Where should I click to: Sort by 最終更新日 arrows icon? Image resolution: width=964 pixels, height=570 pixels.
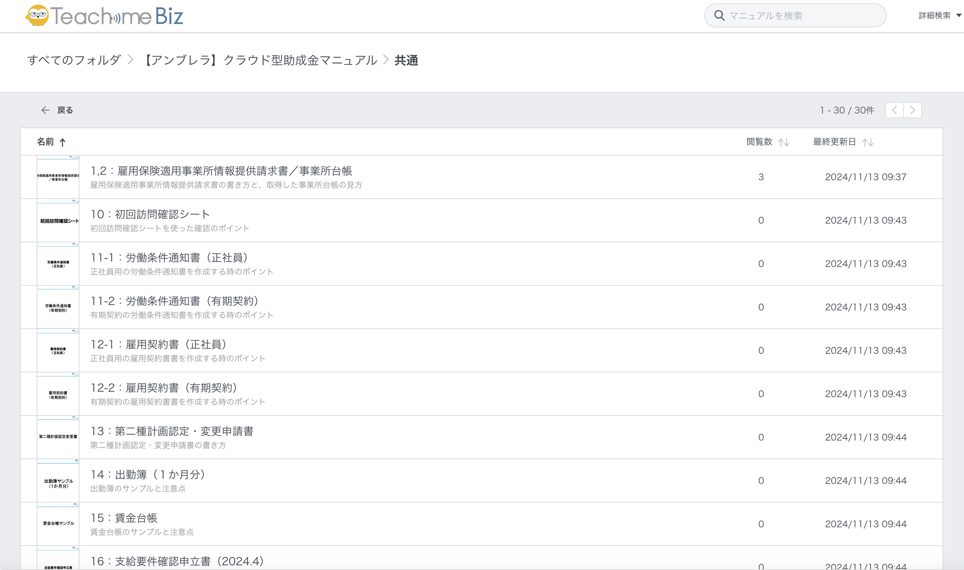pos(868,142)
